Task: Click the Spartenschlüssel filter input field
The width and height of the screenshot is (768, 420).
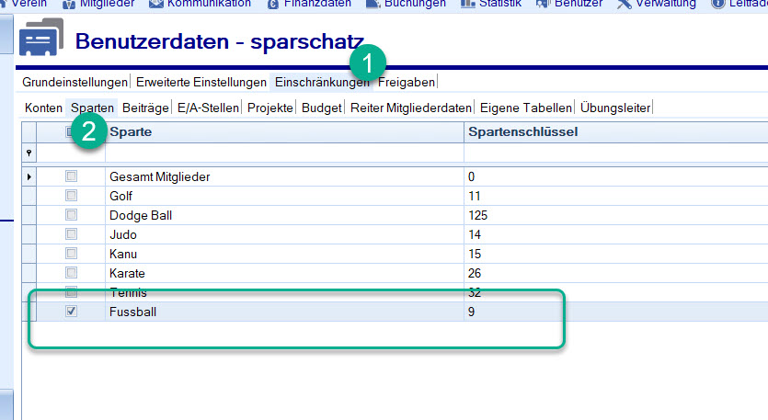Action: pyautogui.click(x=615, y=153)
